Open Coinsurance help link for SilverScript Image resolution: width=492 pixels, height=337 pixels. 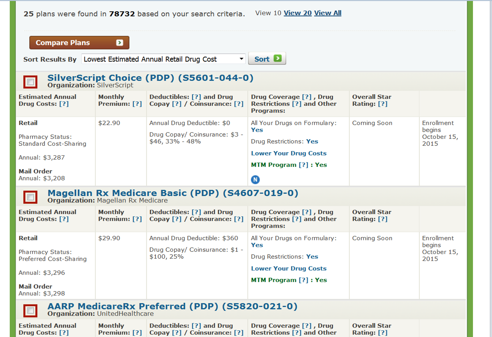tap(239, 104)
